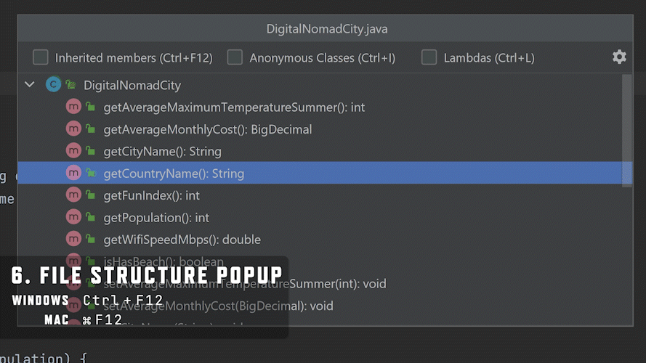Open getPopulation(): int in the list
The width and height of the screenshot is (646, 363).
[156, 217]
